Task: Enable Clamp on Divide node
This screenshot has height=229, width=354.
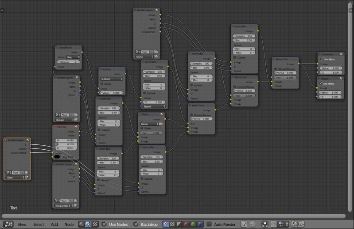Action: [142, 128]
